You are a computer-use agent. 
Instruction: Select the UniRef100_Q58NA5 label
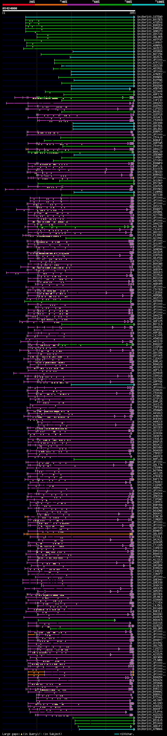pos(150,410)
